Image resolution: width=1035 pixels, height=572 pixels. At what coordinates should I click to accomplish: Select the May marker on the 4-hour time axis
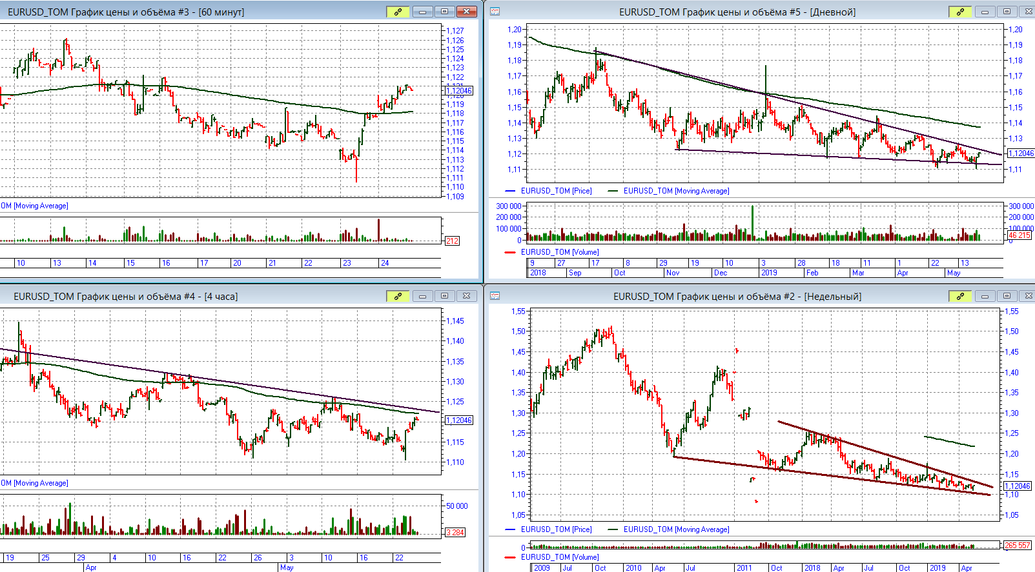pos(287,567)
